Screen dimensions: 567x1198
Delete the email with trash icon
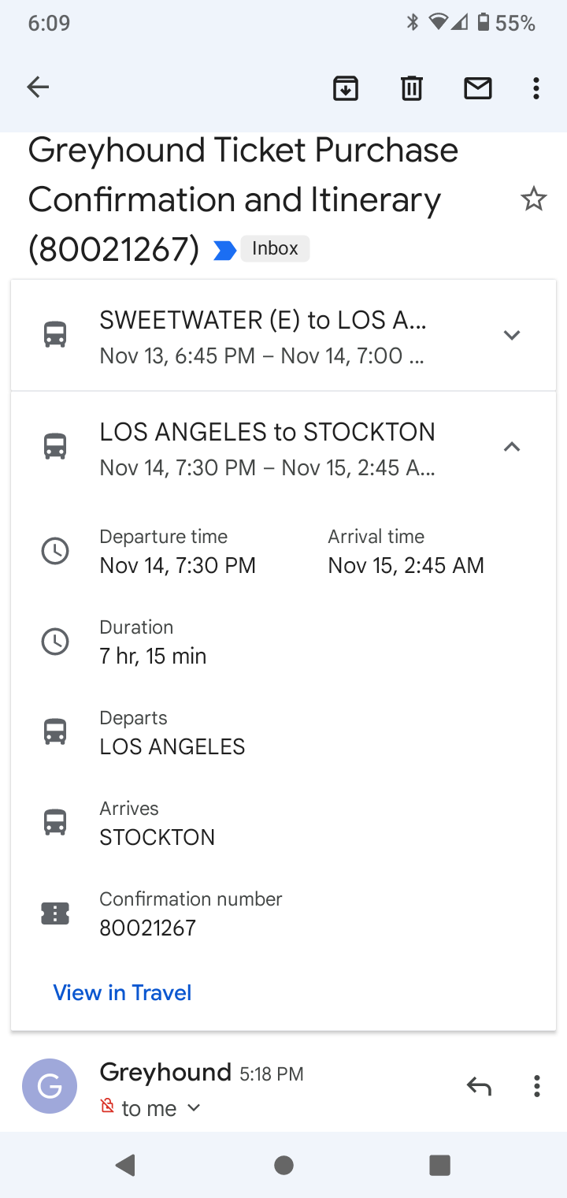(411, 88)
